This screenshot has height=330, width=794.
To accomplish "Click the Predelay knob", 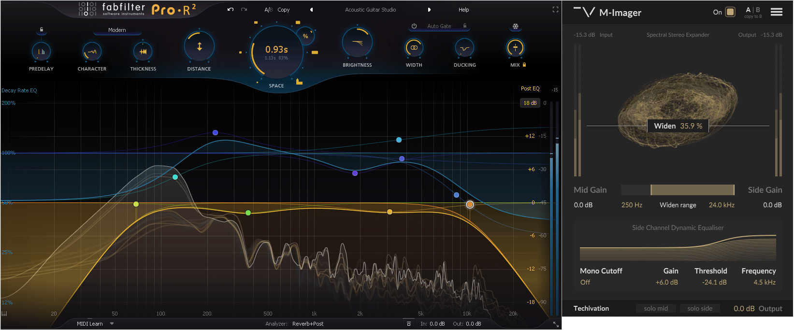I will click(x=41, y=52).
